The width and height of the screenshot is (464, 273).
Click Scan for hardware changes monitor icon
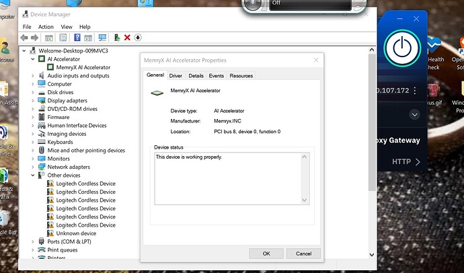click(102, 38)
